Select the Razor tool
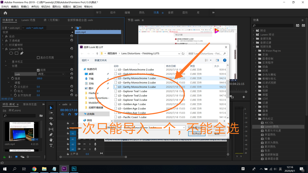 coord(51,124)
